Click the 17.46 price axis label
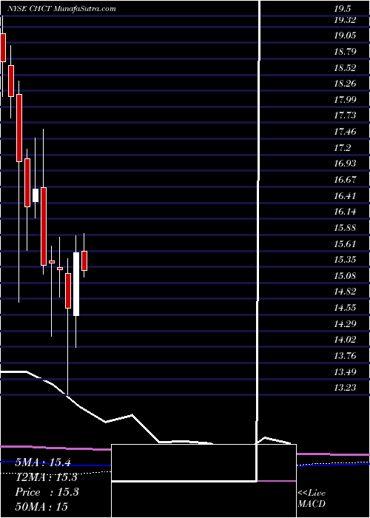 [345, 132]
